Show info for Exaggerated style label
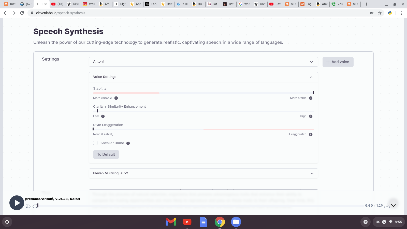The height and width of the screenshot is (229, 407). click(x=311, y=134)
